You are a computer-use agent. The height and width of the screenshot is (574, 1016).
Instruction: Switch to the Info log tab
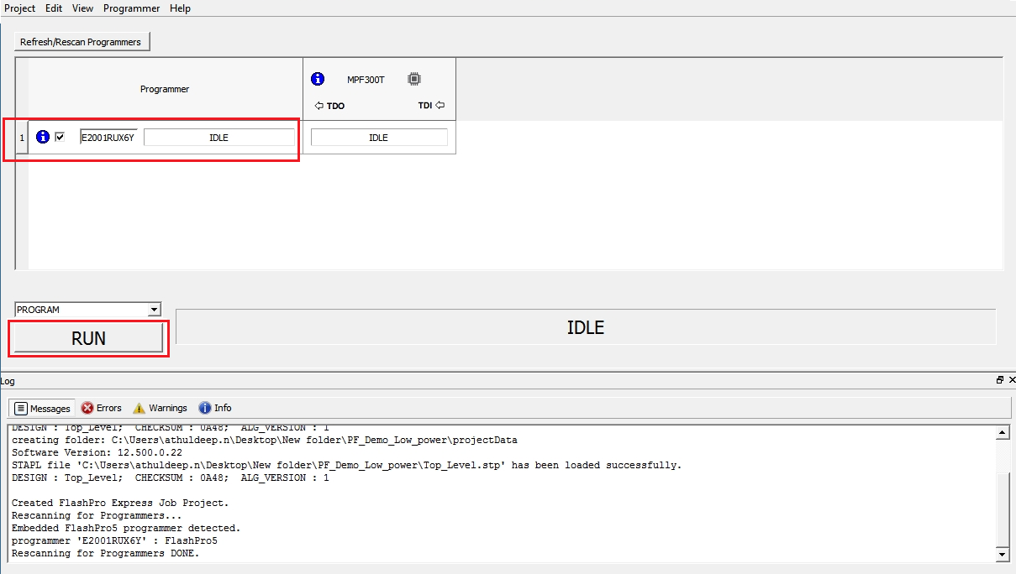[x=215, y=408]
